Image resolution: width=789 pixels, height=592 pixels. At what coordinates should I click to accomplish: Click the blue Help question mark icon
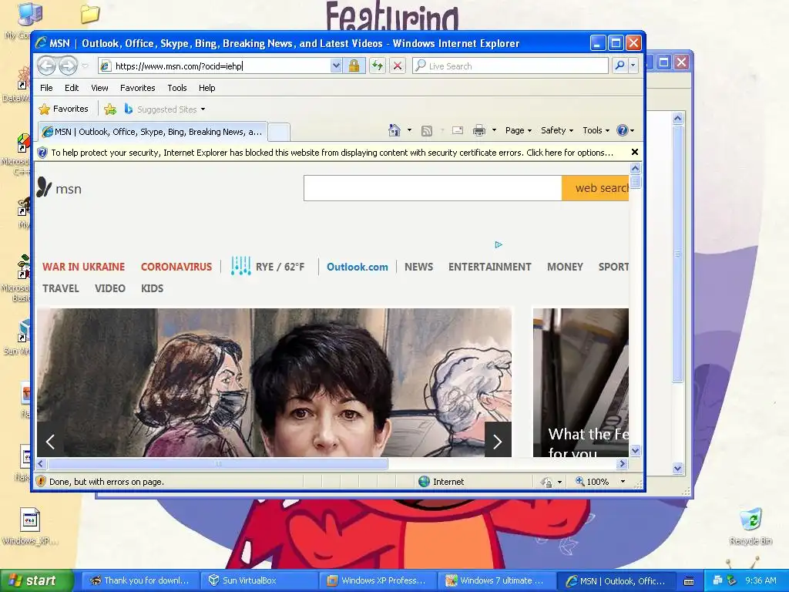(623, 130)
